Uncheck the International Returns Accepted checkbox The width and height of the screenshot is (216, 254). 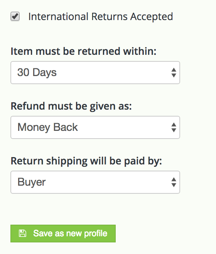pyautogui.click(x=15, y=16)
